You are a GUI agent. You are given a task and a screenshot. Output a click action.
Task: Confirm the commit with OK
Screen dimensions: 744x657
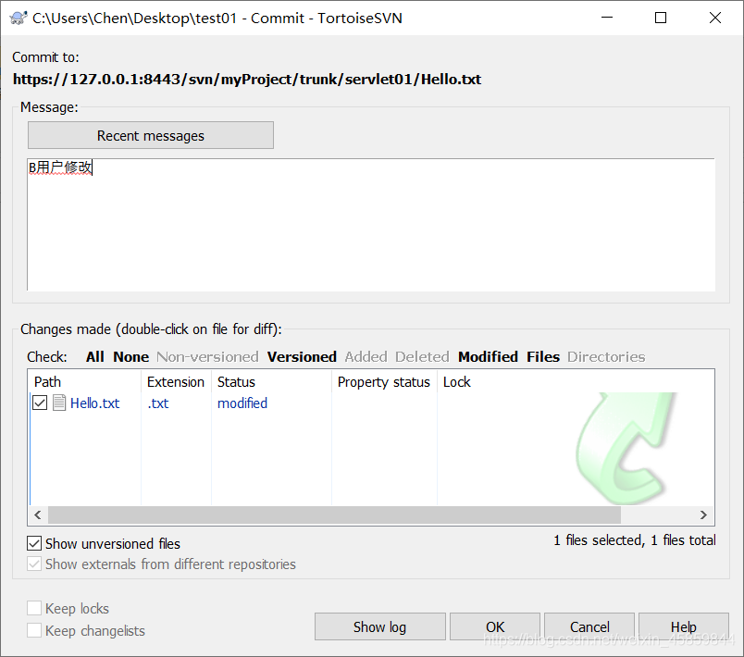495,626
